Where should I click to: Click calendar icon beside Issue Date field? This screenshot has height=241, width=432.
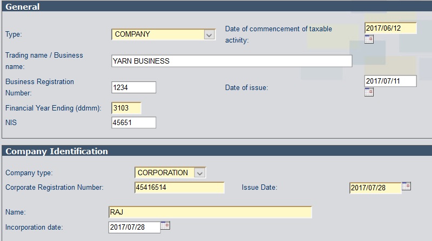tap(407, 186)
